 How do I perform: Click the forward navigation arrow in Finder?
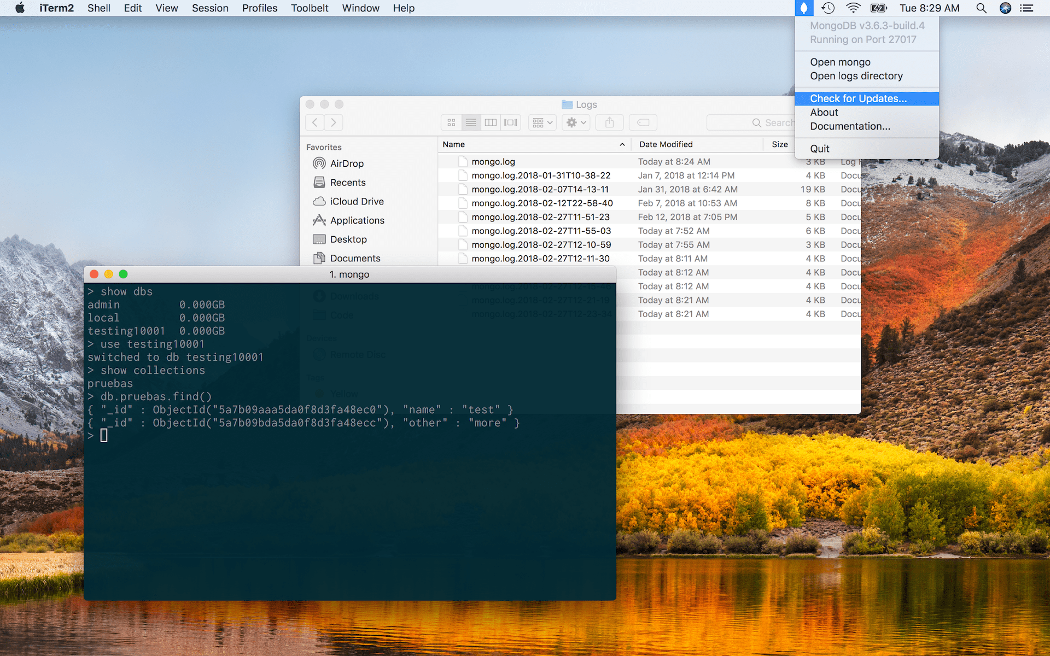click(334, 122)
